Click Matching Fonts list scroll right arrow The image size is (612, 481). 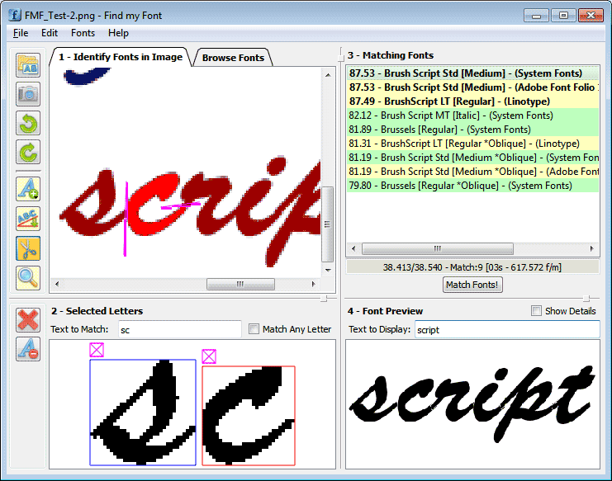[591, 248]
